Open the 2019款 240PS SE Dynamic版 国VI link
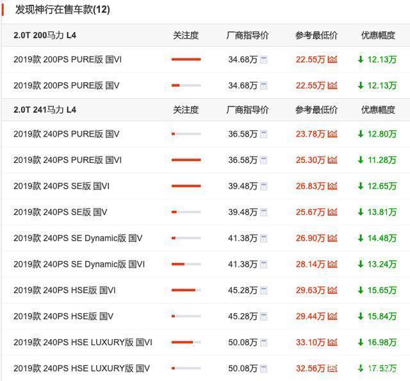Image resolution: width=410 pixels, height=381 pixels. point(79,264)
